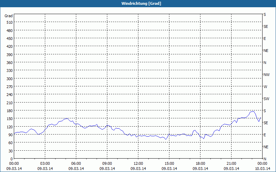Select the 510 value on the left axis
The width and height of the screenshot is (276, 172).
point(10,22)
